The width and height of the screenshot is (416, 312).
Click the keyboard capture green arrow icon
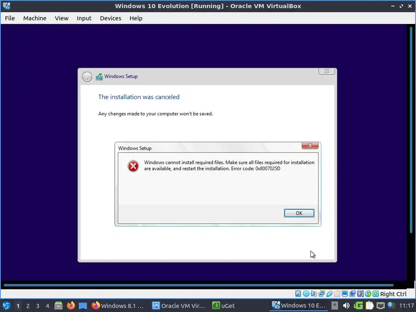click(x=375, y=294)
